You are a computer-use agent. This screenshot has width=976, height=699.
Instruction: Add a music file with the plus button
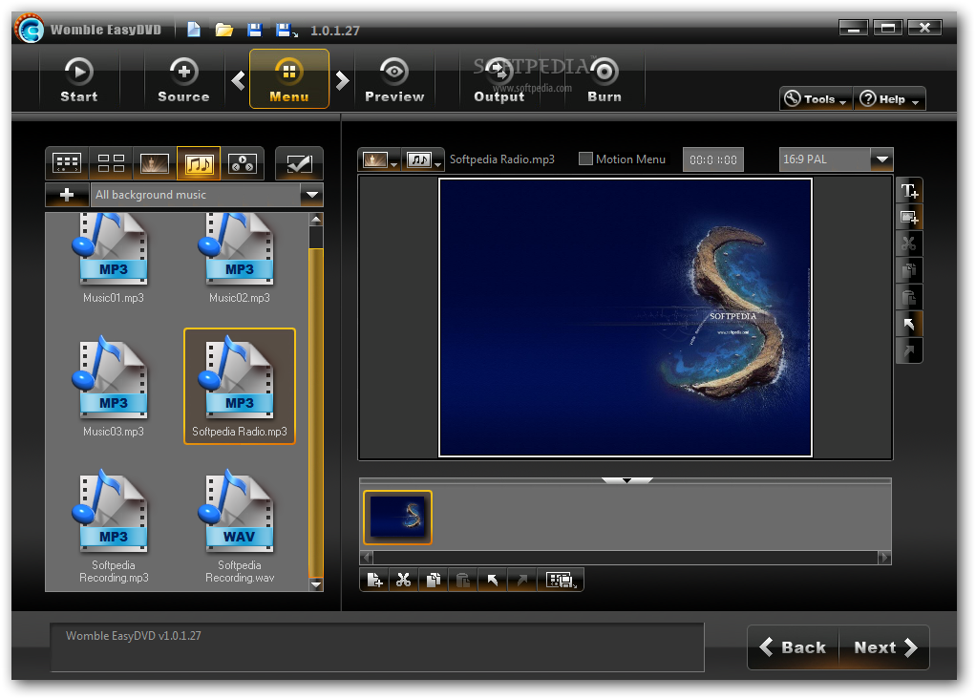67,195
